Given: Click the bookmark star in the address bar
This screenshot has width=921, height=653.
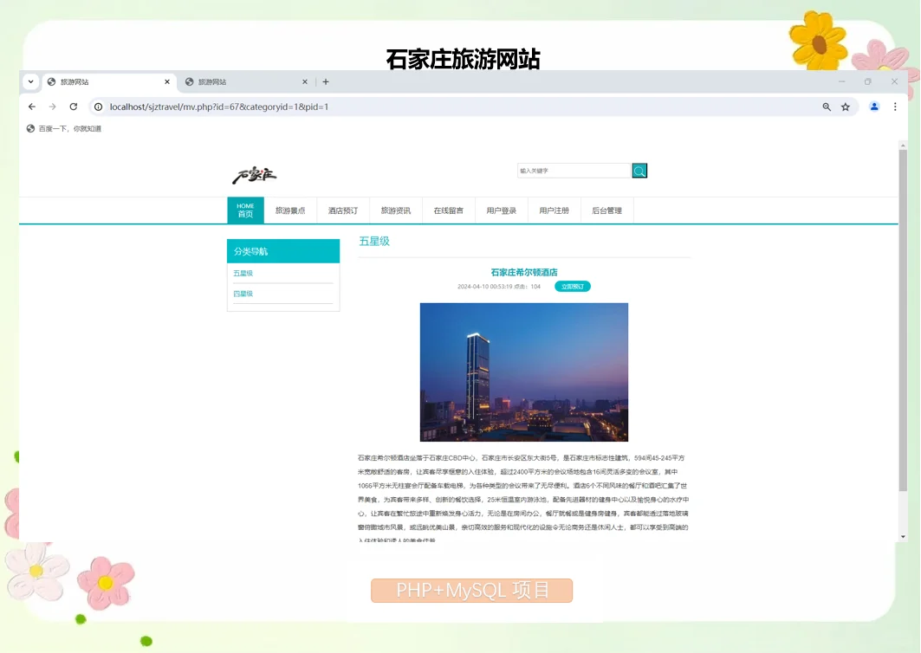Looking at the screenshot, I should pyautogui.click(x=845, y=107).
